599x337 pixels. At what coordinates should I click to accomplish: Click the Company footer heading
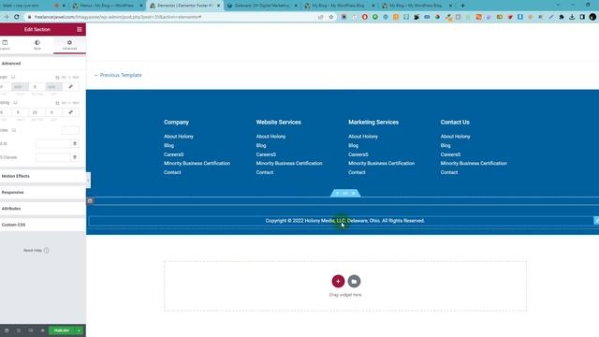coord(176,123)
